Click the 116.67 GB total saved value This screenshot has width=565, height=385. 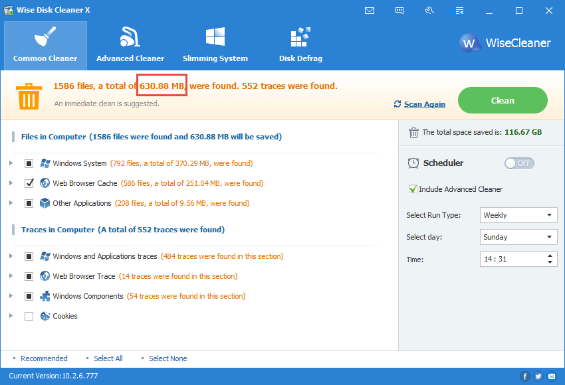[x=523, y=132]
